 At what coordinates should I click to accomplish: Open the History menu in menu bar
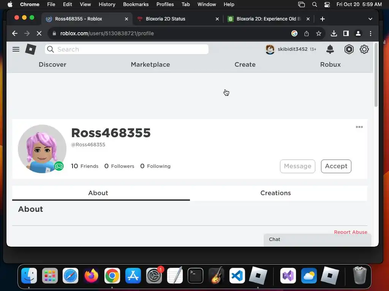click(x=107, y=5)
